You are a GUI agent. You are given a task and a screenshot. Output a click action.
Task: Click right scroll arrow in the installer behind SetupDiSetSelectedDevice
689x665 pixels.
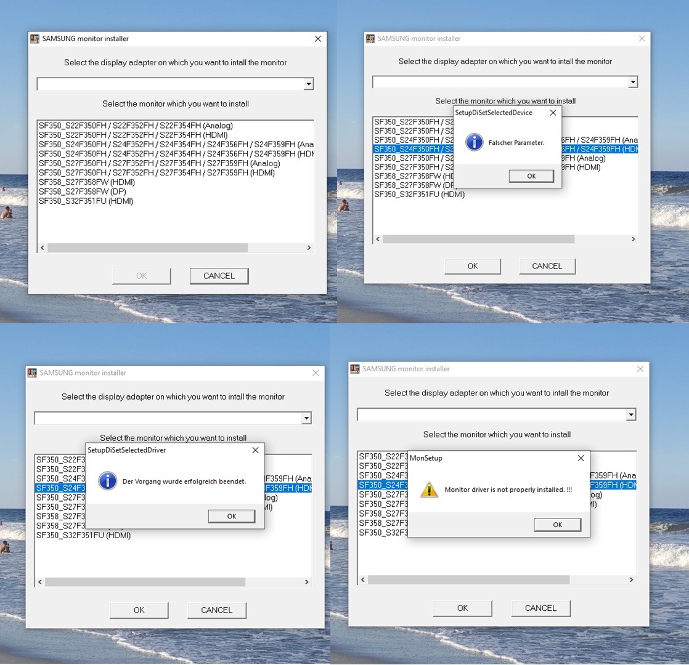633,240
